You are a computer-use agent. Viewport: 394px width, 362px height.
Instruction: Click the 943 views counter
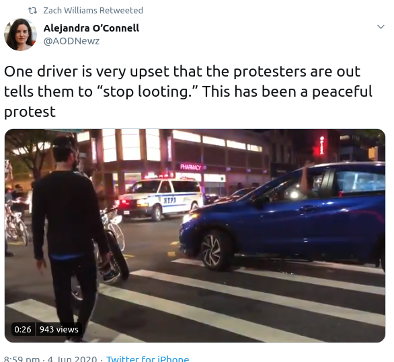pyautogui.click(x=58, y=329)
